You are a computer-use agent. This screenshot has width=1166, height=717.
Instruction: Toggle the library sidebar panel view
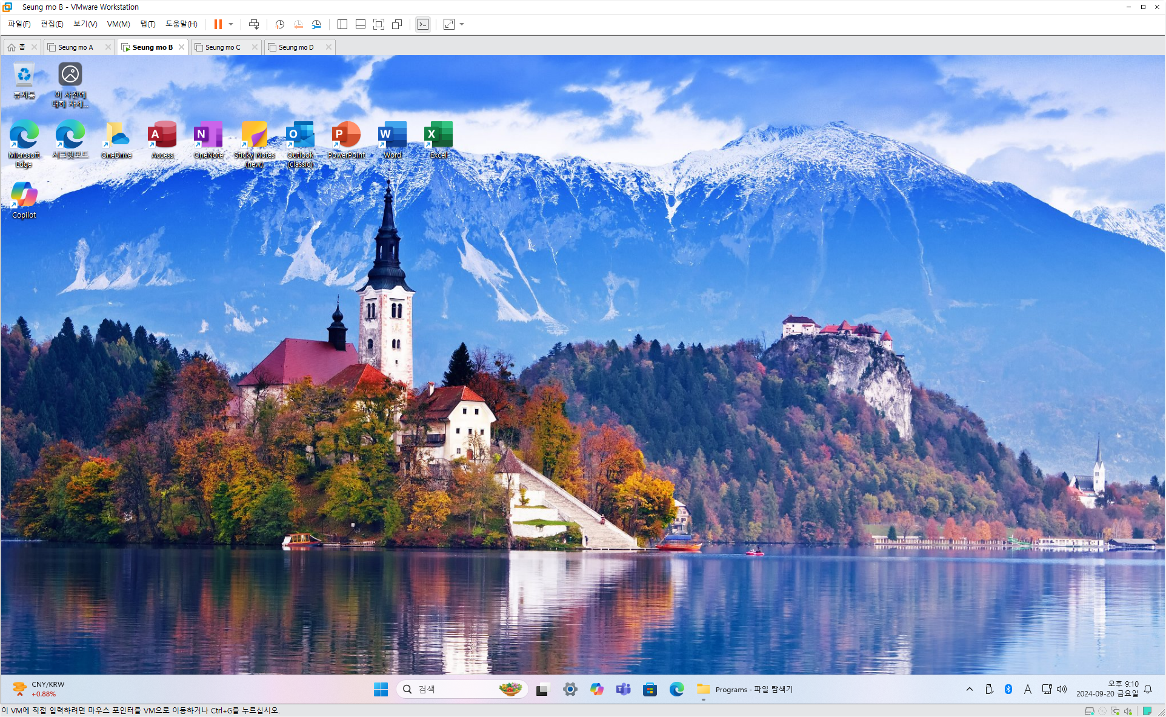coord(342,24)
